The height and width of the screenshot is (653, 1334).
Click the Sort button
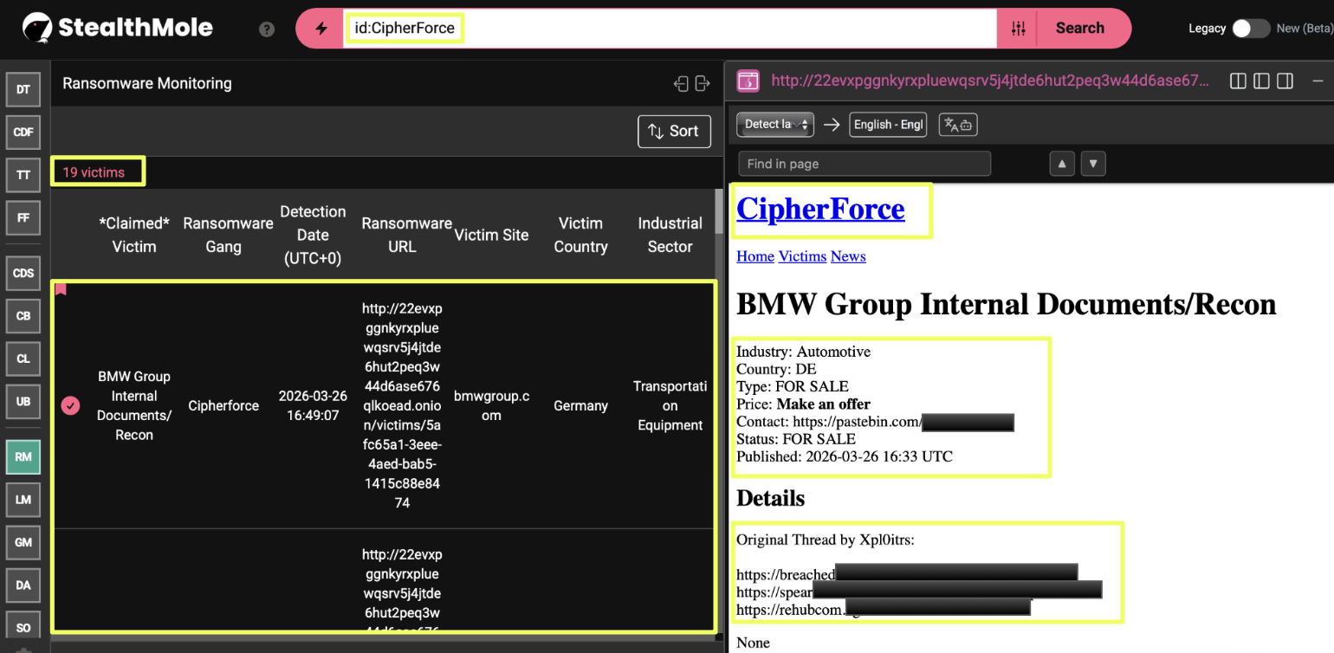[674, 132]
